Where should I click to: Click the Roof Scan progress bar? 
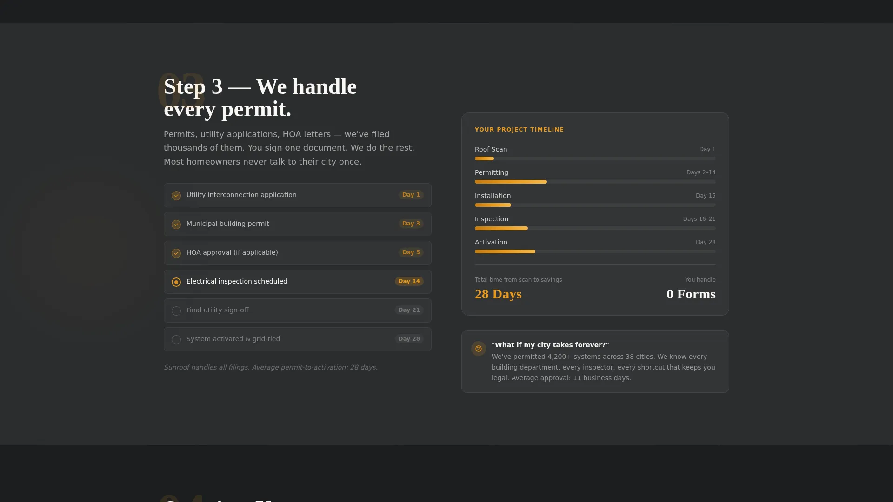point(595,159)
